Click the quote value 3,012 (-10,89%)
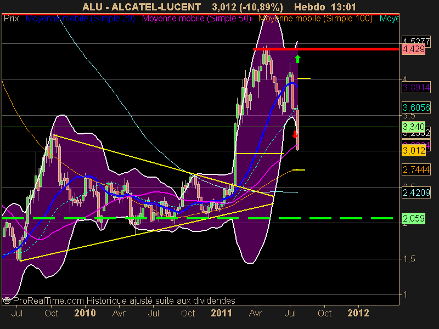Viewport: 439px width, 329px height. point(247,7)
